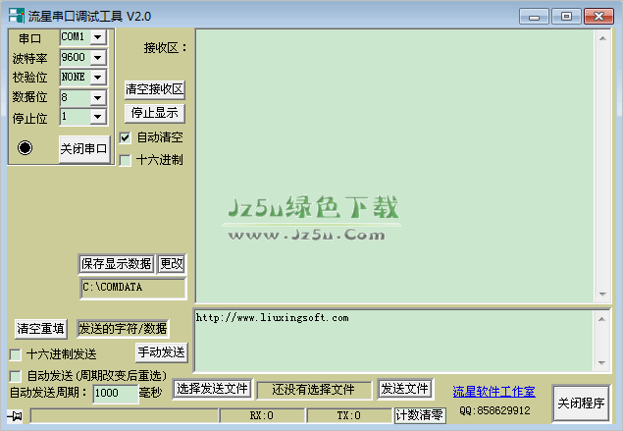Click 关闭串口 button
The height and width of the screenshot is (431, 623).
point(83,148)
